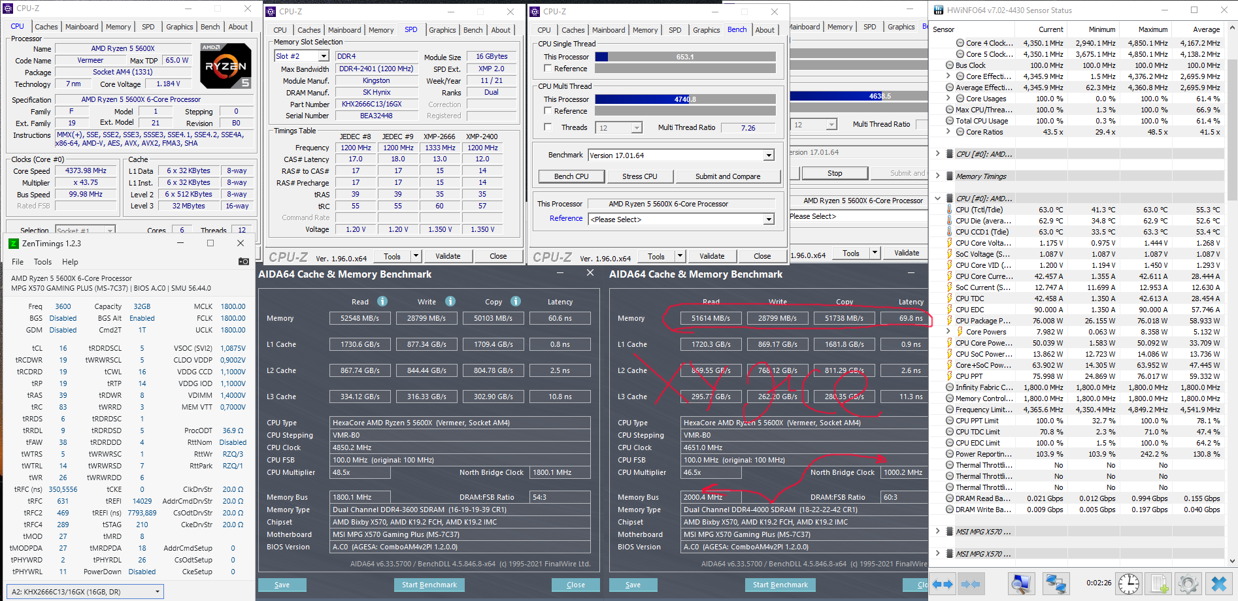Open Tools dropdown arrow in CPU-Z SPD window
Image resolution: width=1238 pixels, height=601 pixels.
pyautogui.click(x=416, y=256)
